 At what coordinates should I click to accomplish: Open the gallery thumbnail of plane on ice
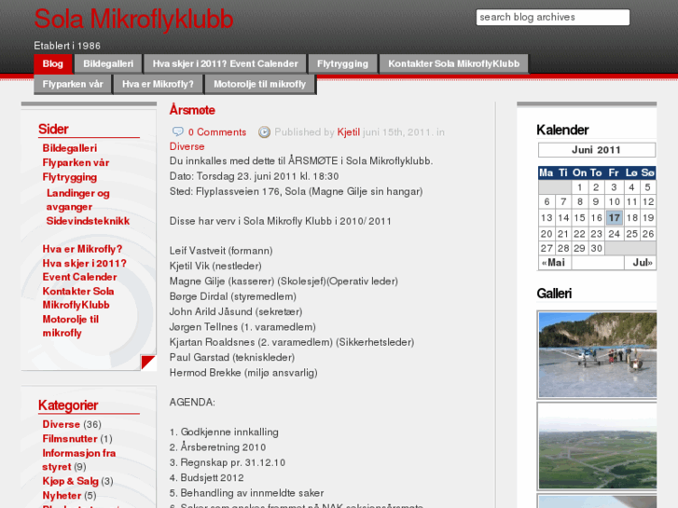point(597,354)
